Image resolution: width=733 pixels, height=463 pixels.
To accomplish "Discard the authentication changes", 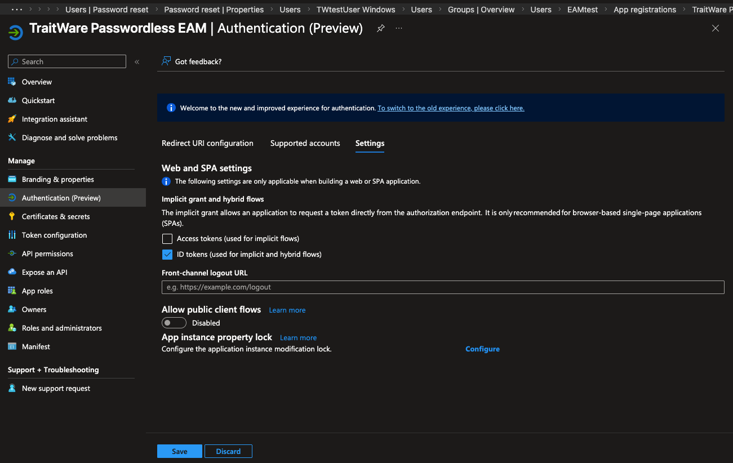I will point(228,451).
